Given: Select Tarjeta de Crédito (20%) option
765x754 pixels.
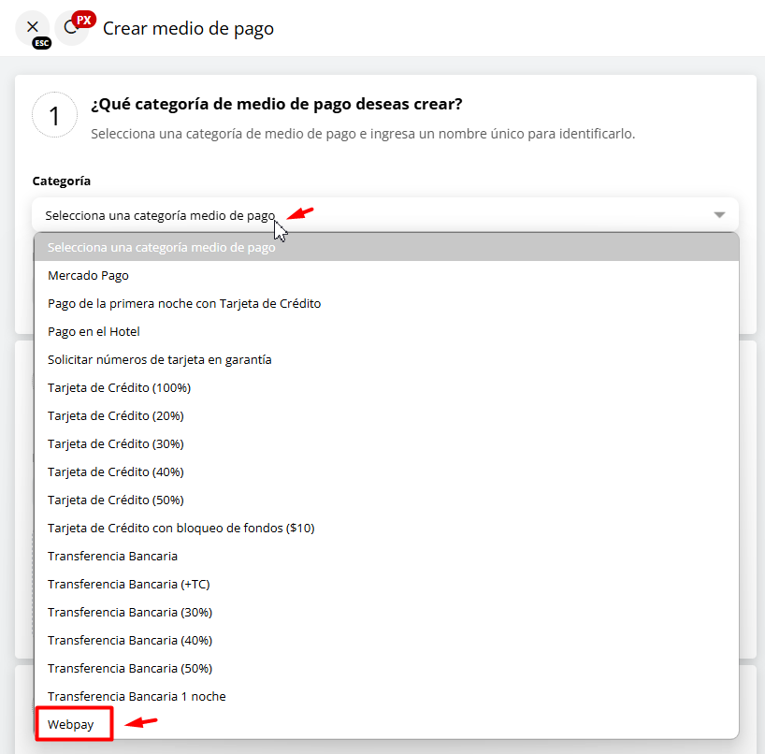Looking at the screenshot, I should pyautogui.click(x=115, y=416).
